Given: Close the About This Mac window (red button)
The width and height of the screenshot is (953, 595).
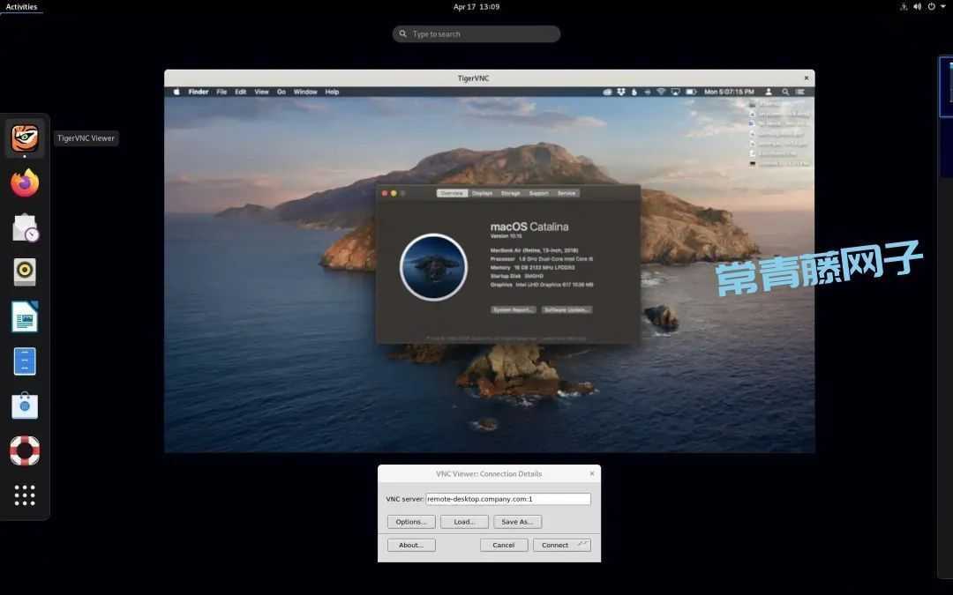Looking at the screenshot, I should [384, 193].
